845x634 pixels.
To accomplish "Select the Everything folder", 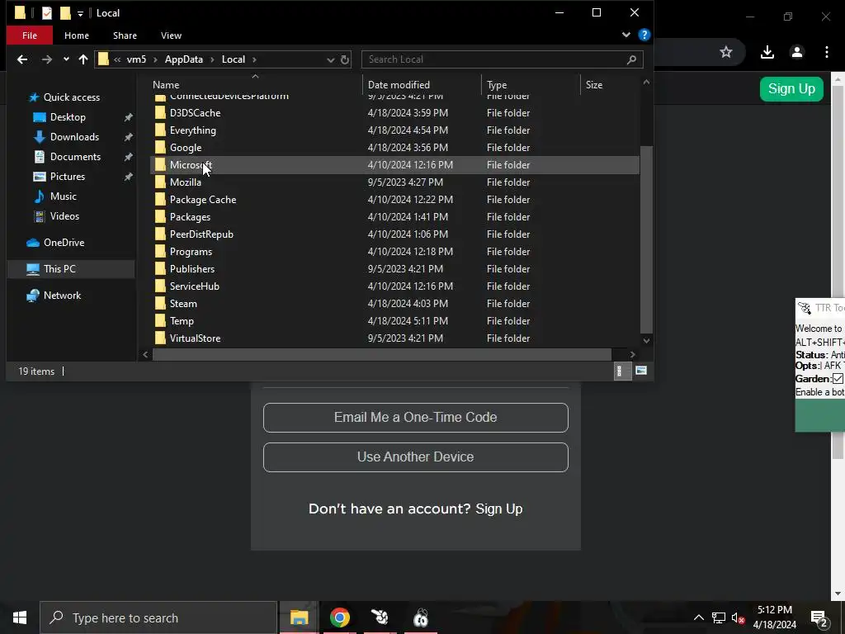I will pyautogui.click(x=192, y=130).
